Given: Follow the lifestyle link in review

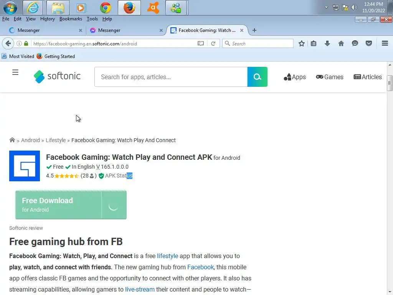Looking at the screenshot, I should [x=167, y=256].
